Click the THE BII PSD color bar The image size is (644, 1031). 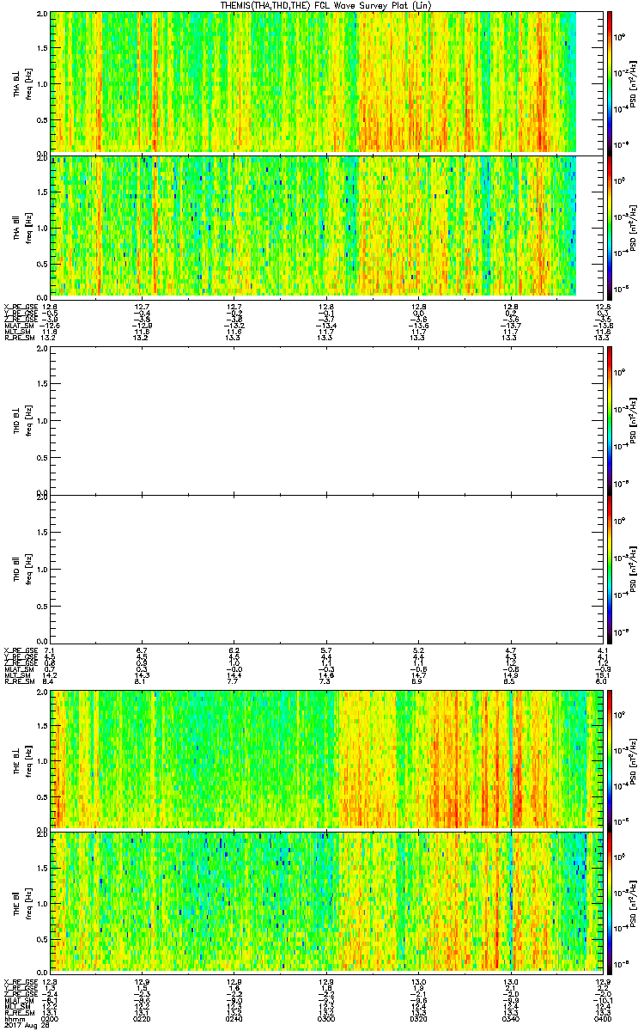611,905
